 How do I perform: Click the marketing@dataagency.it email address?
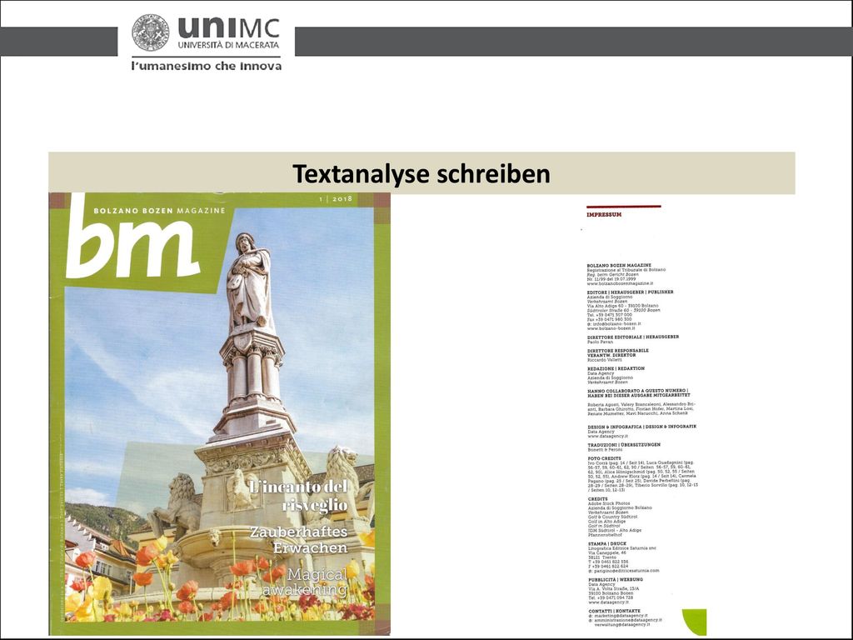pyautogui.click(x=619, y=616)
